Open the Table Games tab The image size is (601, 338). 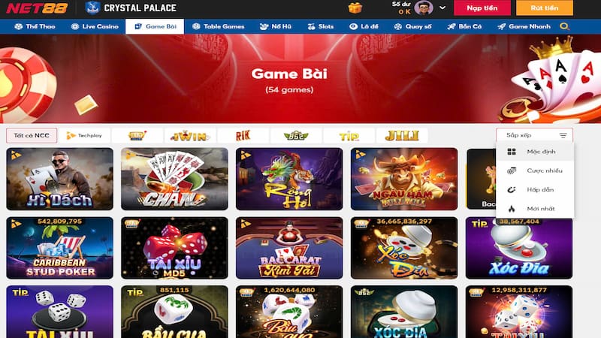[x=218, y=26]
